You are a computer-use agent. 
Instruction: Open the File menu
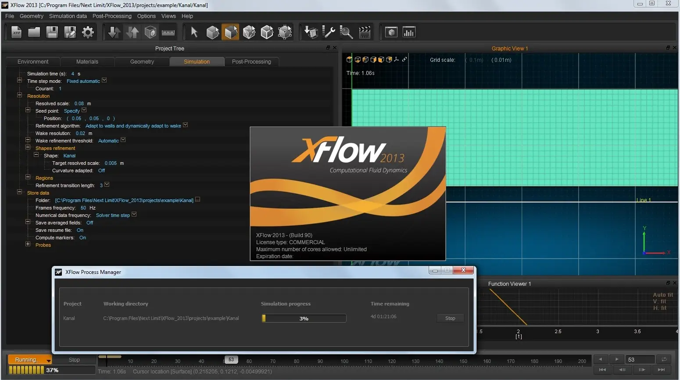click(x=10, y=16)
